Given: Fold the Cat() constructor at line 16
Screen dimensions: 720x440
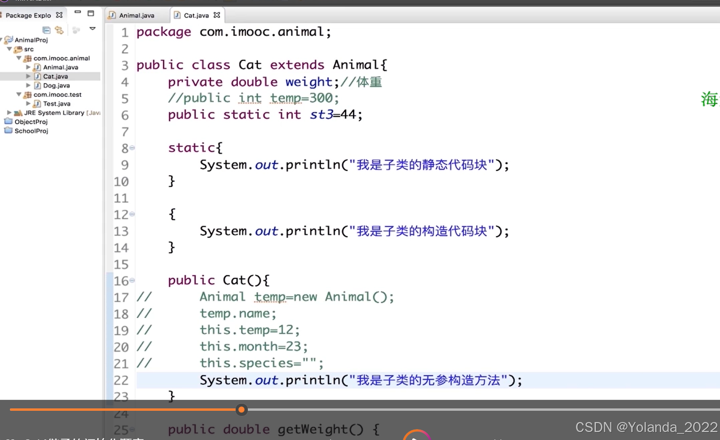Looking at the screenshot, I should click(132, 280).
